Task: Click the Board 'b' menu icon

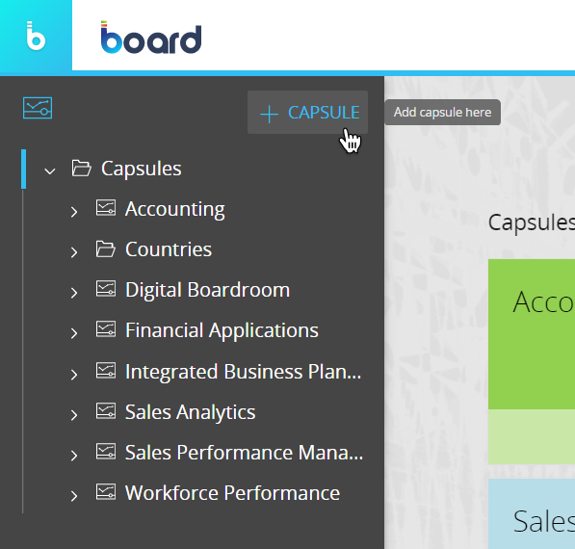Action: (36, 36)
